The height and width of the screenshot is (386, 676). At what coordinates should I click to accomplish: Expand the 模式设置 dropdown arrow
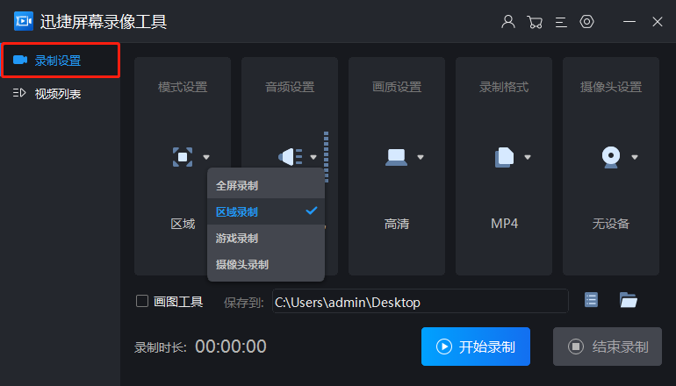(x=206, y=157)
